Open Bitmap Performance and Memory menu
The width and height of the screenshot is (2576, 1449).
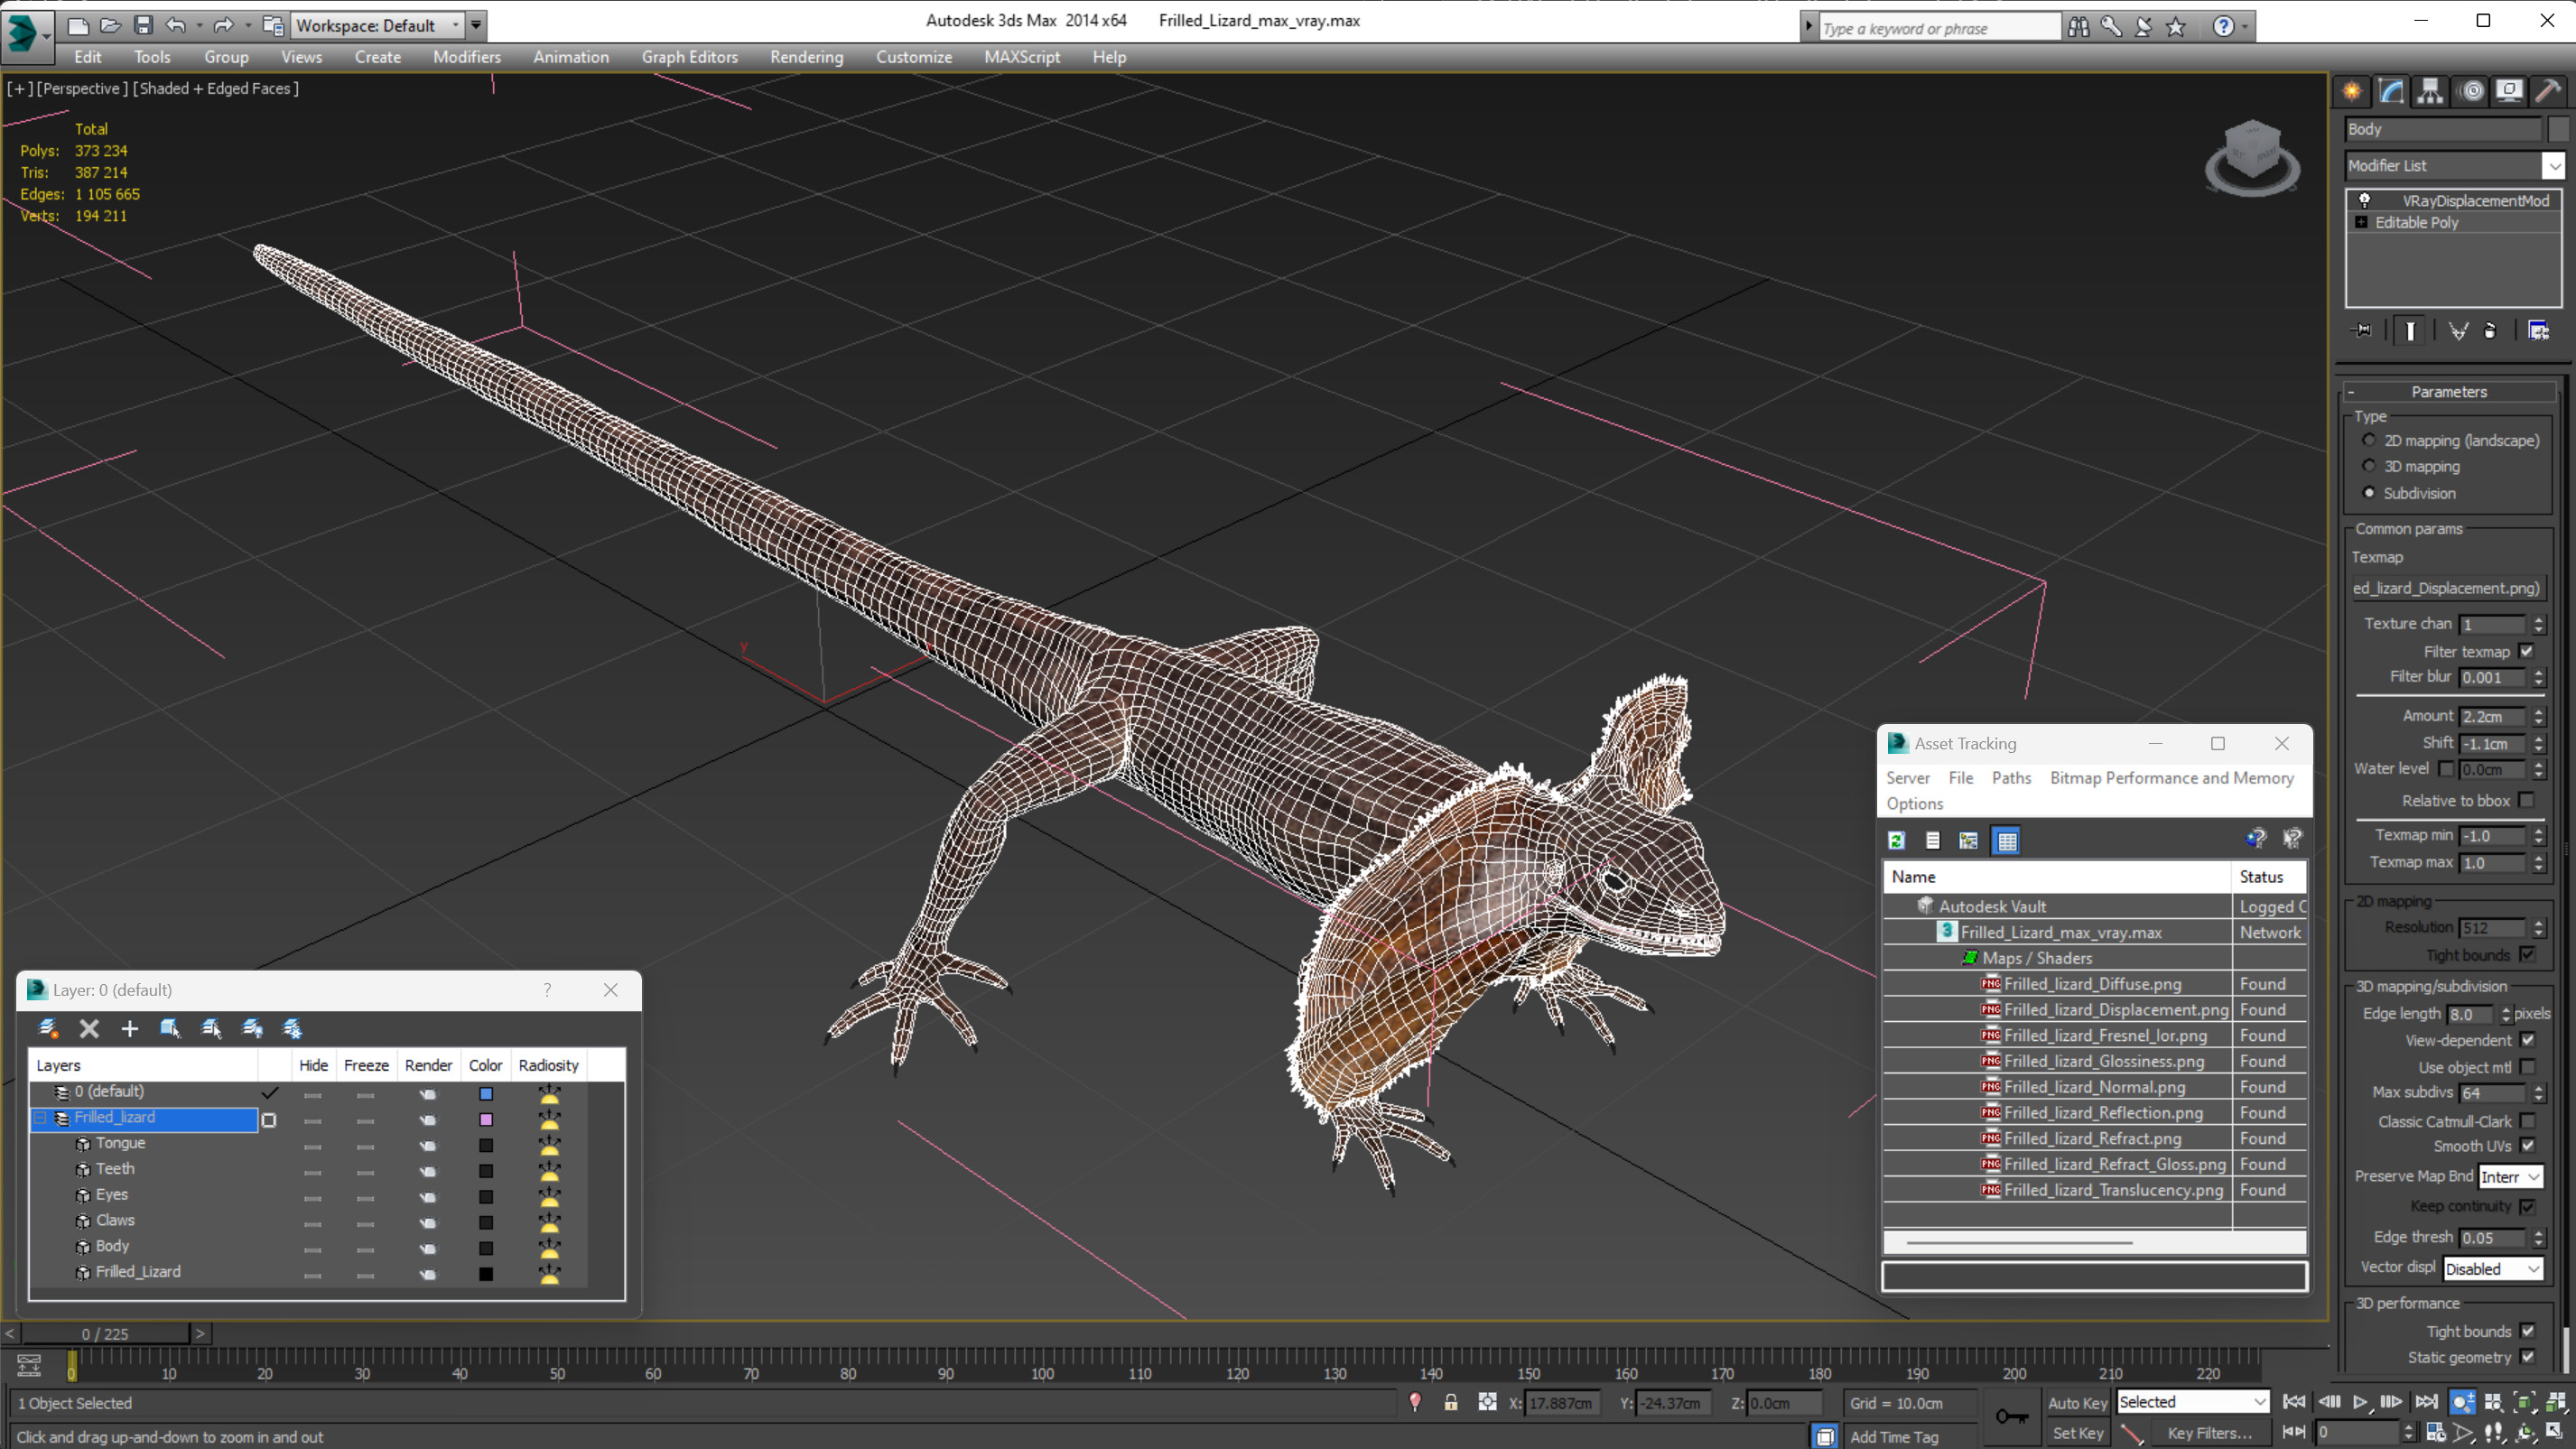[2171, 778]
